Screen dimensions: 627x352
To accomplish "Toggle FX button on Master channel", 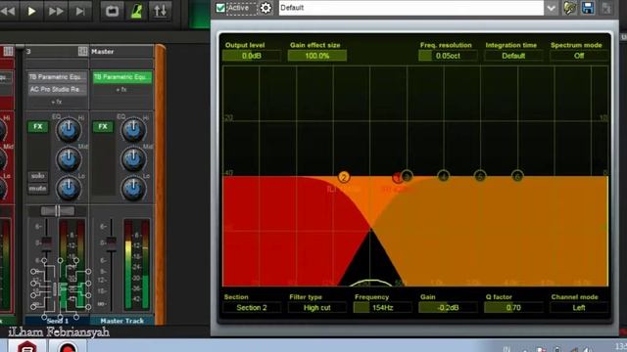I will pyautogui.click(x=103, y=127).
